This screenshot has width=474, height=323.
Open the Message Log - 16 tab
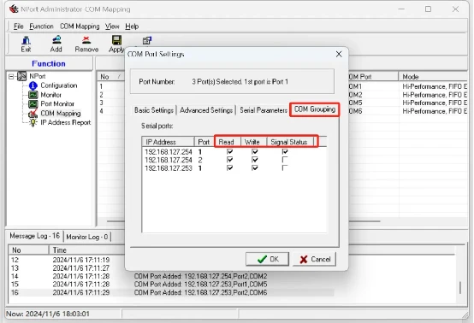[35, 236]
